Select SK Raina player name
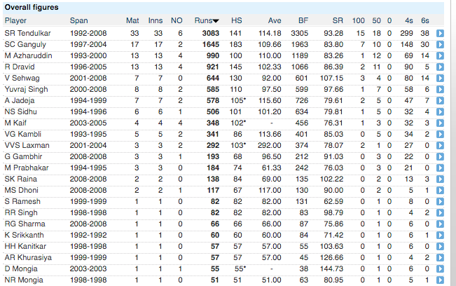 pyautogui.click(x=20, y=179)
